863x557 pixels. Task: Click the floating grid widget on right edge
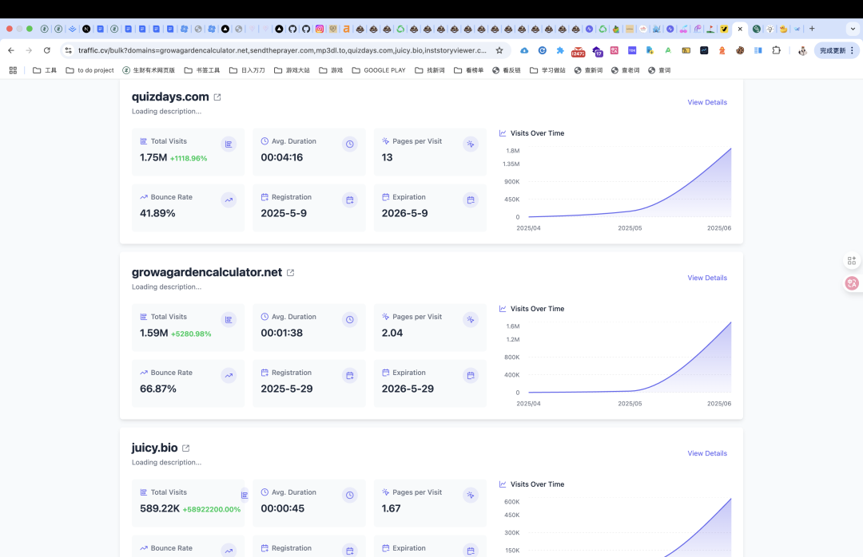click(852, 261)
